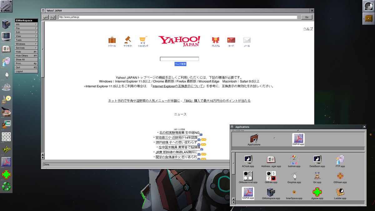Open the Graphos.app drawing application

(294, 175)
